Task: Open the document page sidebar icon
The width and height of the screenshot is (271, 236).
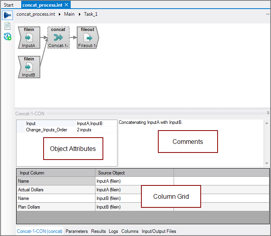Action: (7, 26)
